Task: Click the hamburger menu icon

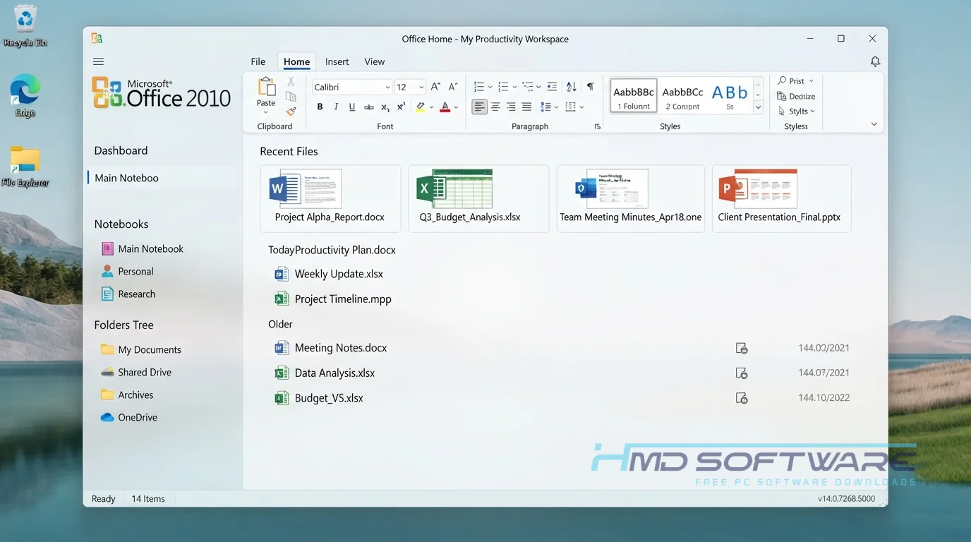Action: (98, 61)
